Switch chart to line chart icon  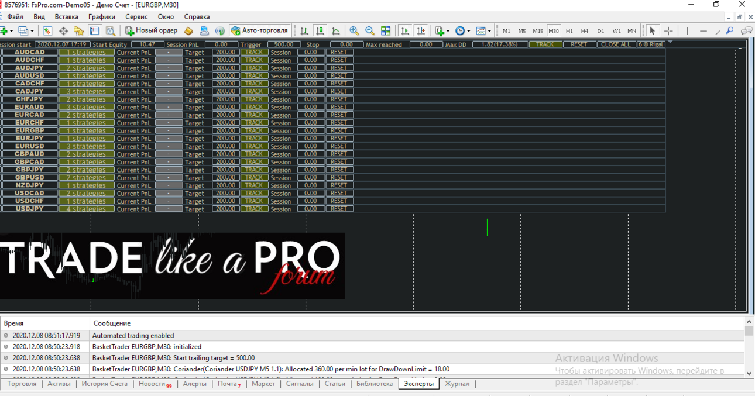pos(336,31)
